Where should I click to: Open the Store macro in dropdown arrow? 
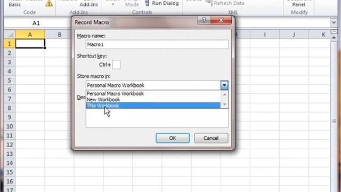[x=224, y=85]
